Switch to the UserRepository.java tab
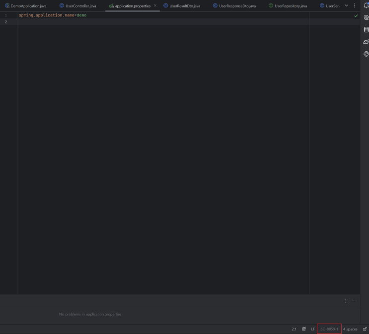This screenshot has height=334, width=369. point(288,6)
